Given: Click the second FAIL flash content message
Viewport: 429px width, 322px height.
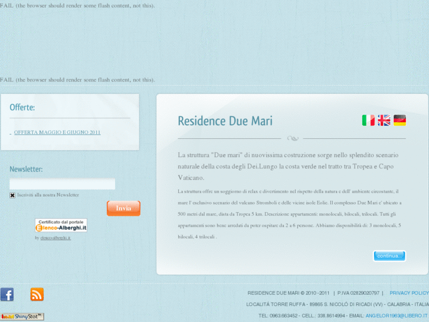Looking at the screenshot, I should pos(77,80).
